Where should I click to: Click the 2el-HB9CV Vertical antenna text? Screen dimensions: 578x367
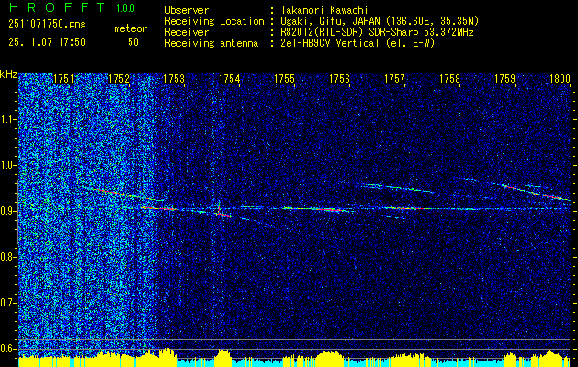[x=356, y=43]
